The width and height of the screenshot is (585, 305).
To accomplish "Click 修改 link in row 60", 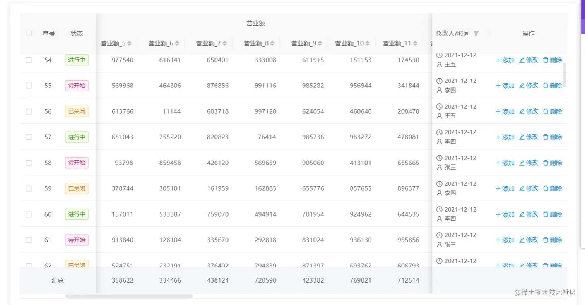I will click(532, 214).
